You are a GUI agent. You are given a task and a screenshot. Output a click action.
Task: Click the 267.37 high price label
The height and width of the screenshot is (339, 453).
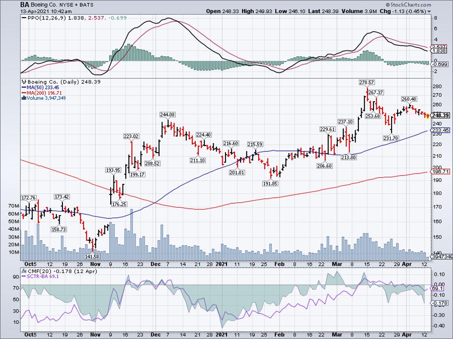coord(376,92)
